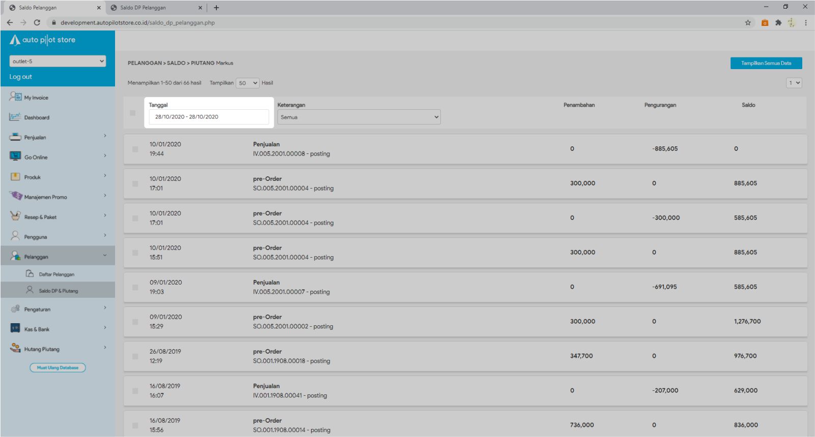Open Daftar Pelanggan submenu item
Image resolution: width=815 pixels, height=437 pixels.
click(56, 274)
